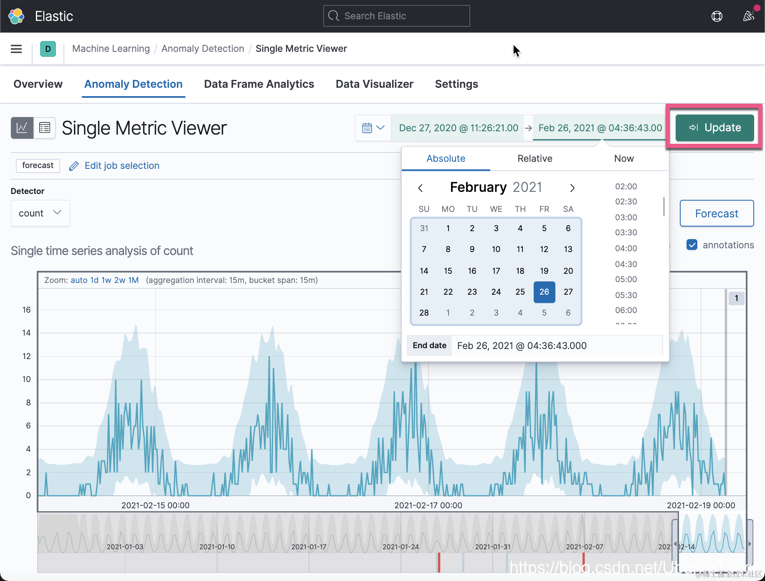Go to Anomaly Detection breadcrumb

(x=203, y=49)
